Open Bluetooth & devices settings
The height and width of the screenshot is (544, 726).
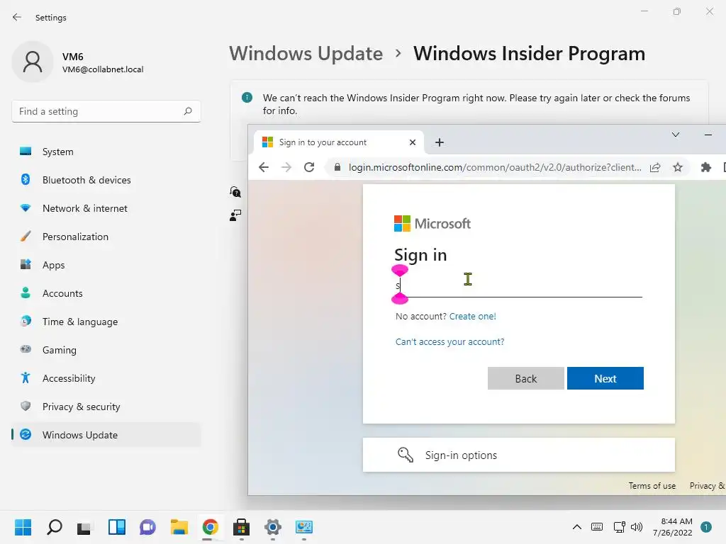106,180
